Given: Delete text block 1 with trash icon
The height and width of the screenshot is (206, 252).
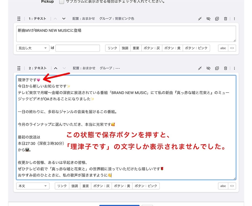Looking at the screenshot, I should 226,19.
